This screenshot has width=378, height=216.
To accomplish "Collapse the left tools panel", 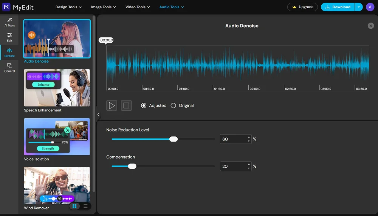I will (98, 114).
